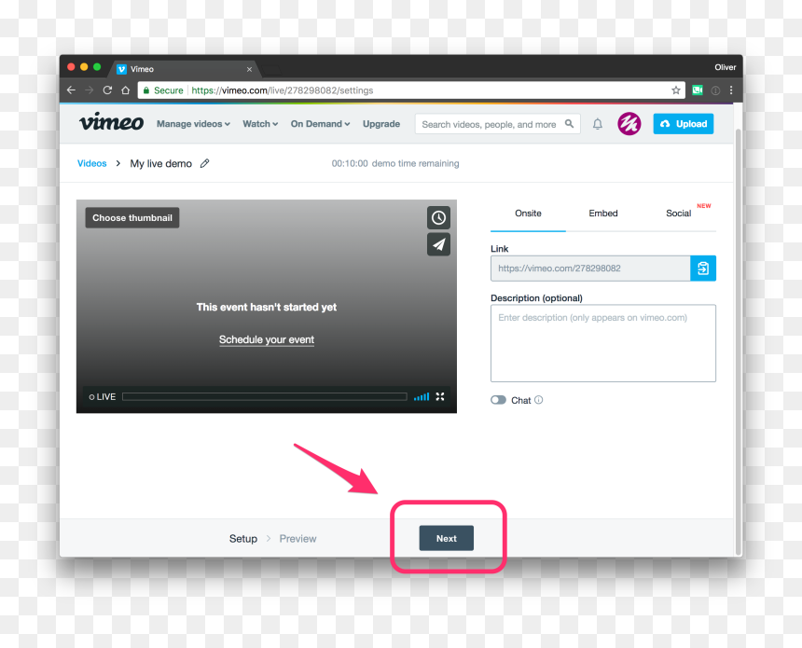
Task: Click the browser forward arrow
Action: pyautogui.click(x=89, y=90)
